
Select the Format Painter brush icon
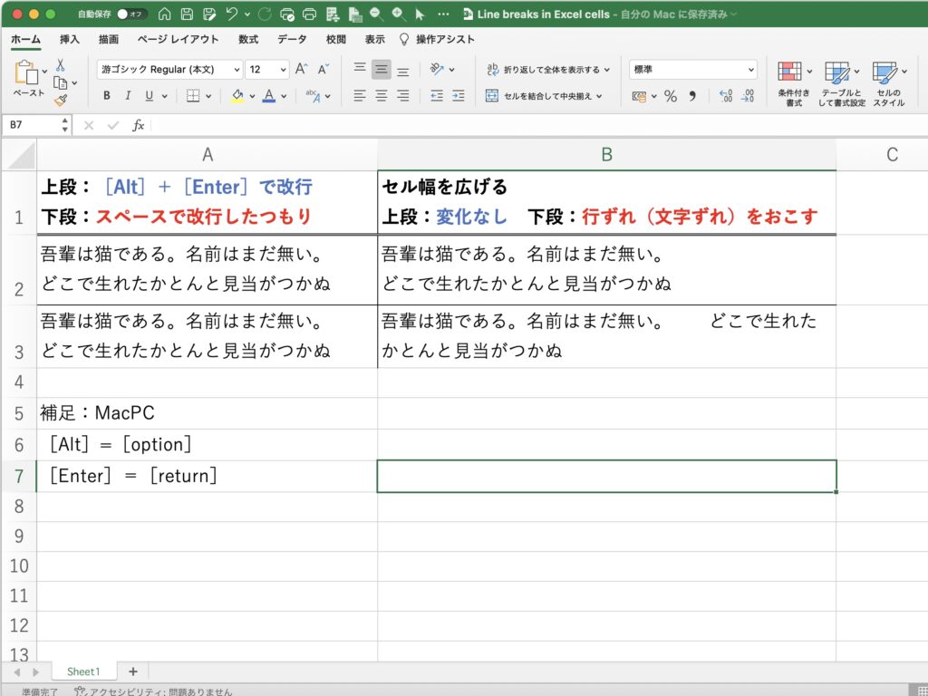pyautogui.click(x=60, y=101)
